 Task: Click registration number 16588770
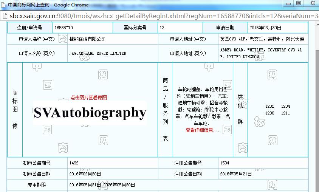63,28
